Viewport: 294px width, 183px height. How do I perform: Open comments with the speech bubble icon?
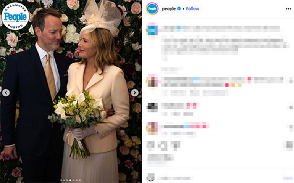tap(162, 146)
